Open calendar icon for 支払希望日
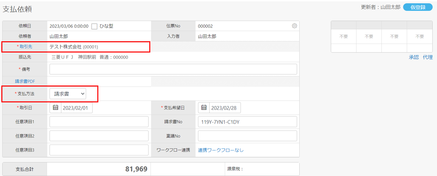Image resolution: width=437 pixels, height=176 pixels. 204,108
